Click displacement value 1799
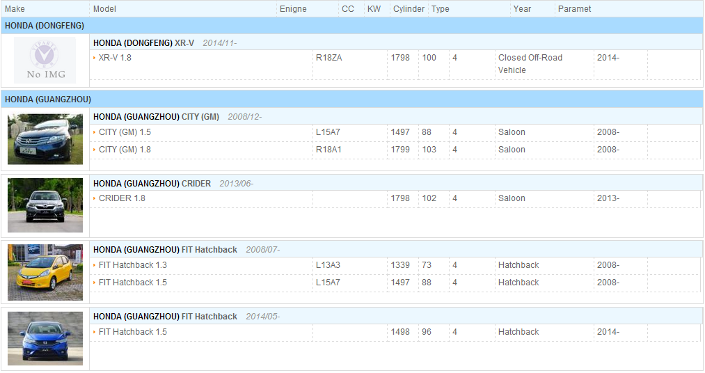This screenshot has width=705, height=373. 400,150
